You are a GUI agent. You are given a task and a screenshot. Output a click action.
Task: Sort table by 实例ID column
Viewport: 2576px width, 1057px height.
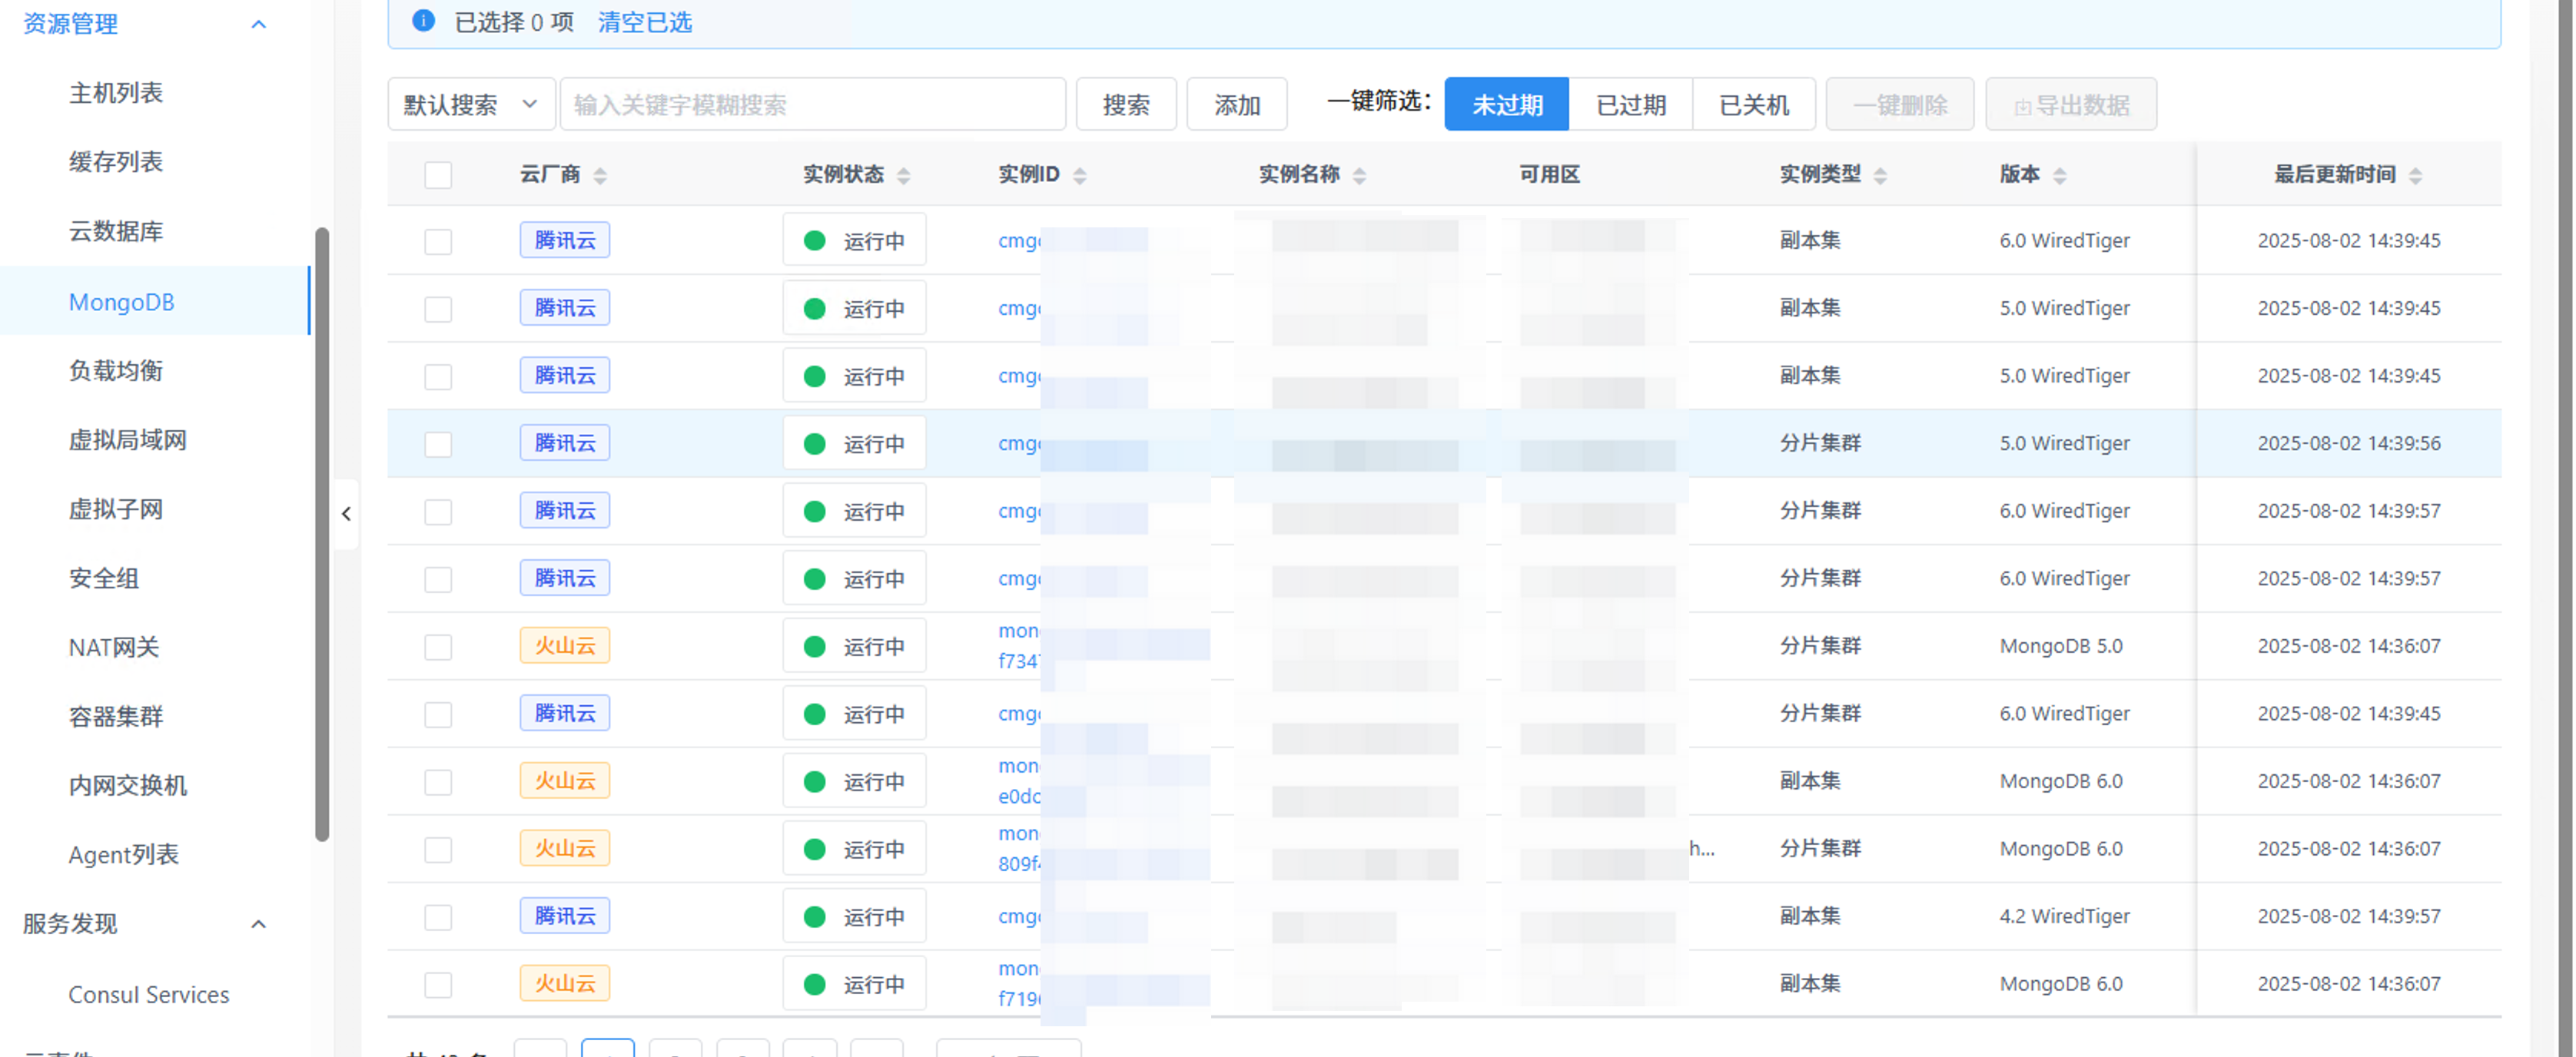point(1080,176)
